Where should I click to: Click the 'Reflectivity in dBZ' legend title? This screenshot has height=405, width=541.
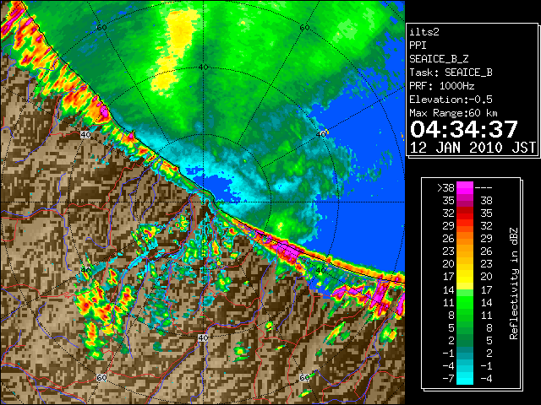[x=514, y=283]
